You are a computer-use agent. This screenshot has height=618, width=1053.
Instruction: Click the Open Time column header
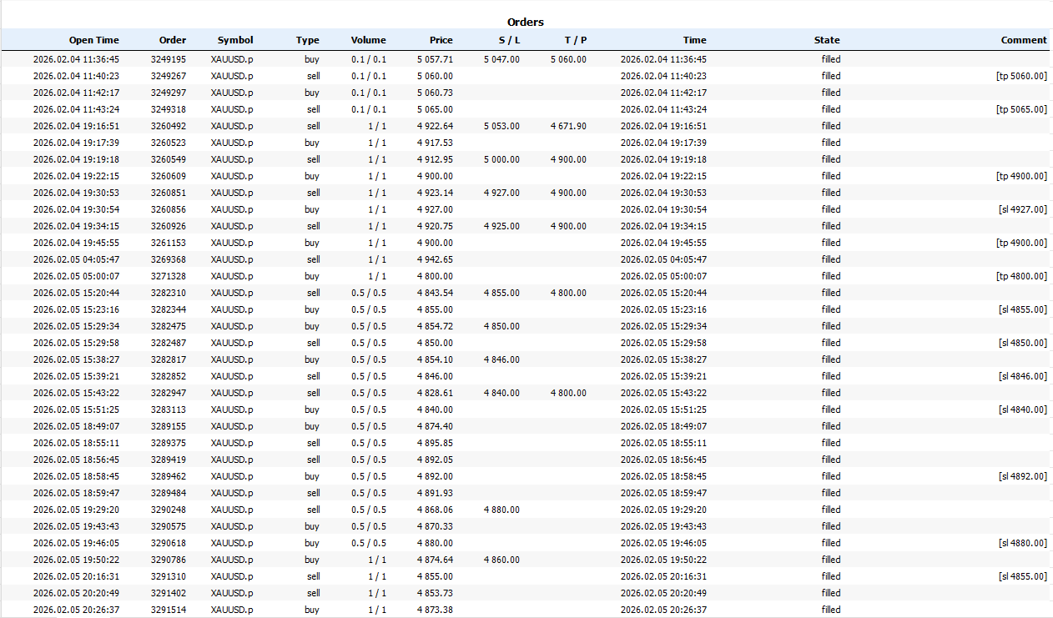pyautogui.click(x=93, y=40)
